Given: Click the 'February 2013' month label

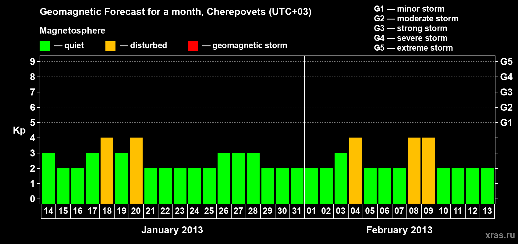Looking at the screenshot, I should pyautogui.click(x=399, y=230).
